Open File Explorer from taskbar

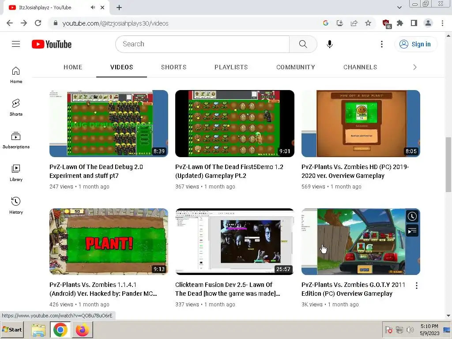click(x=38, y=330)
